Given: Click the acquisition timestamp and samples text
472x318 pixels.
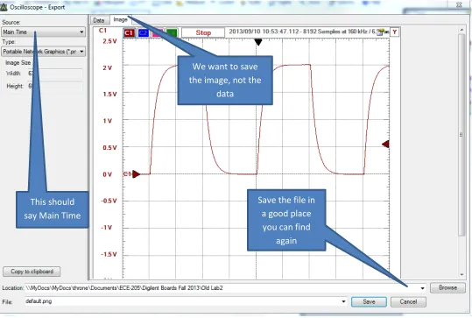Looking at the screenshot, I should tap(302, 32).
